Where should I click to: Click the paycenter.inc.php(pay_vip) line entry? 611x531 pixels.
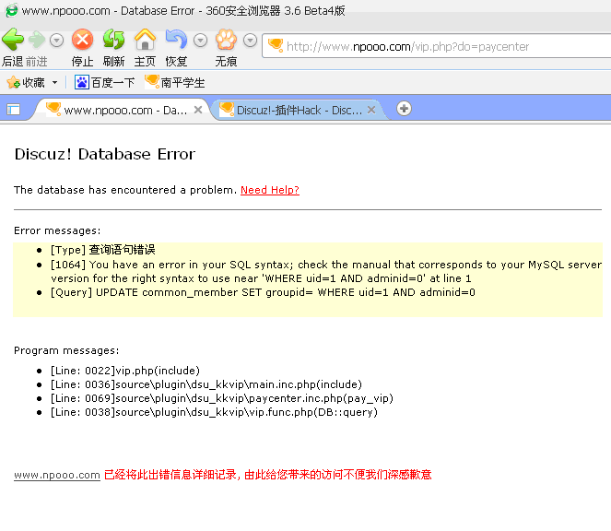coord(222,398)
